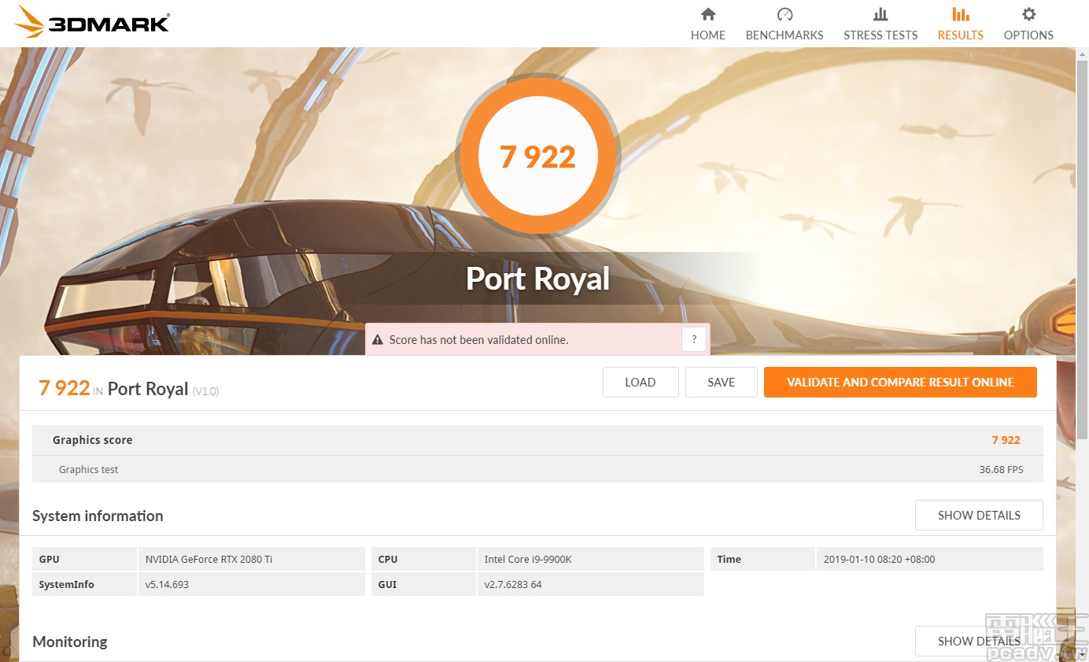Open Stress Tests using its chart icon

tap(880, 13)
